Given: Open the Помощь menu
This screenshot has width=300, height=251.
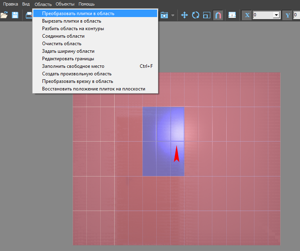Looking at the screenshot, I should (86, 4).
